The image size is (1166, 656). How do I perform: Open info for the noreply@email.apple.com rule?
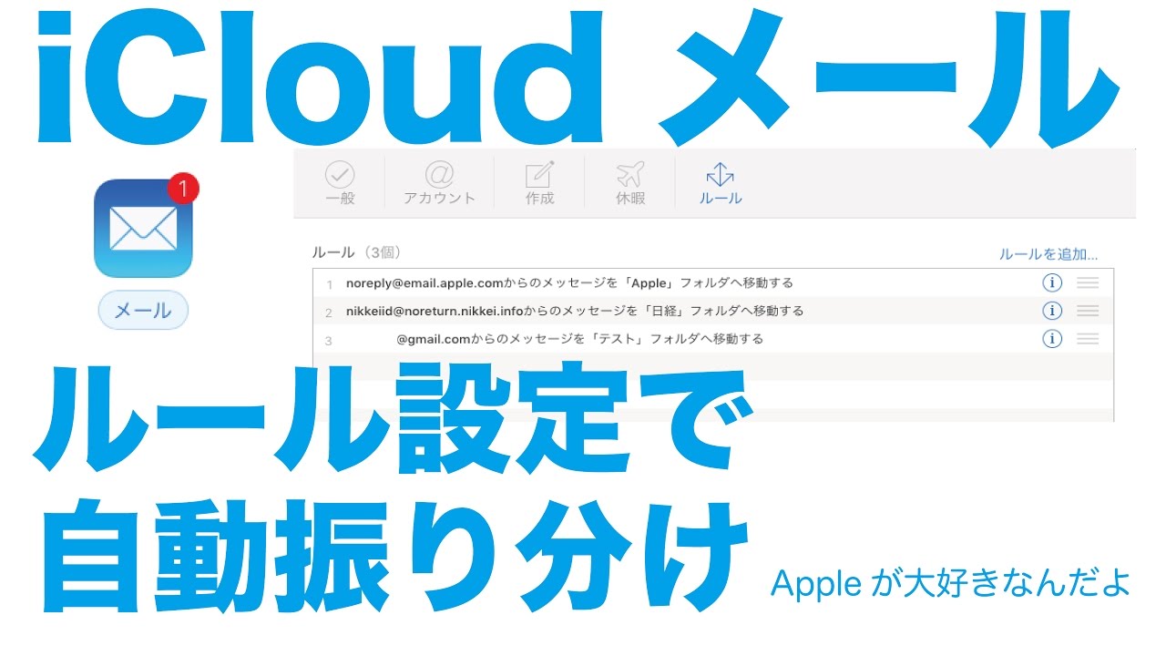pos(1052,283)
